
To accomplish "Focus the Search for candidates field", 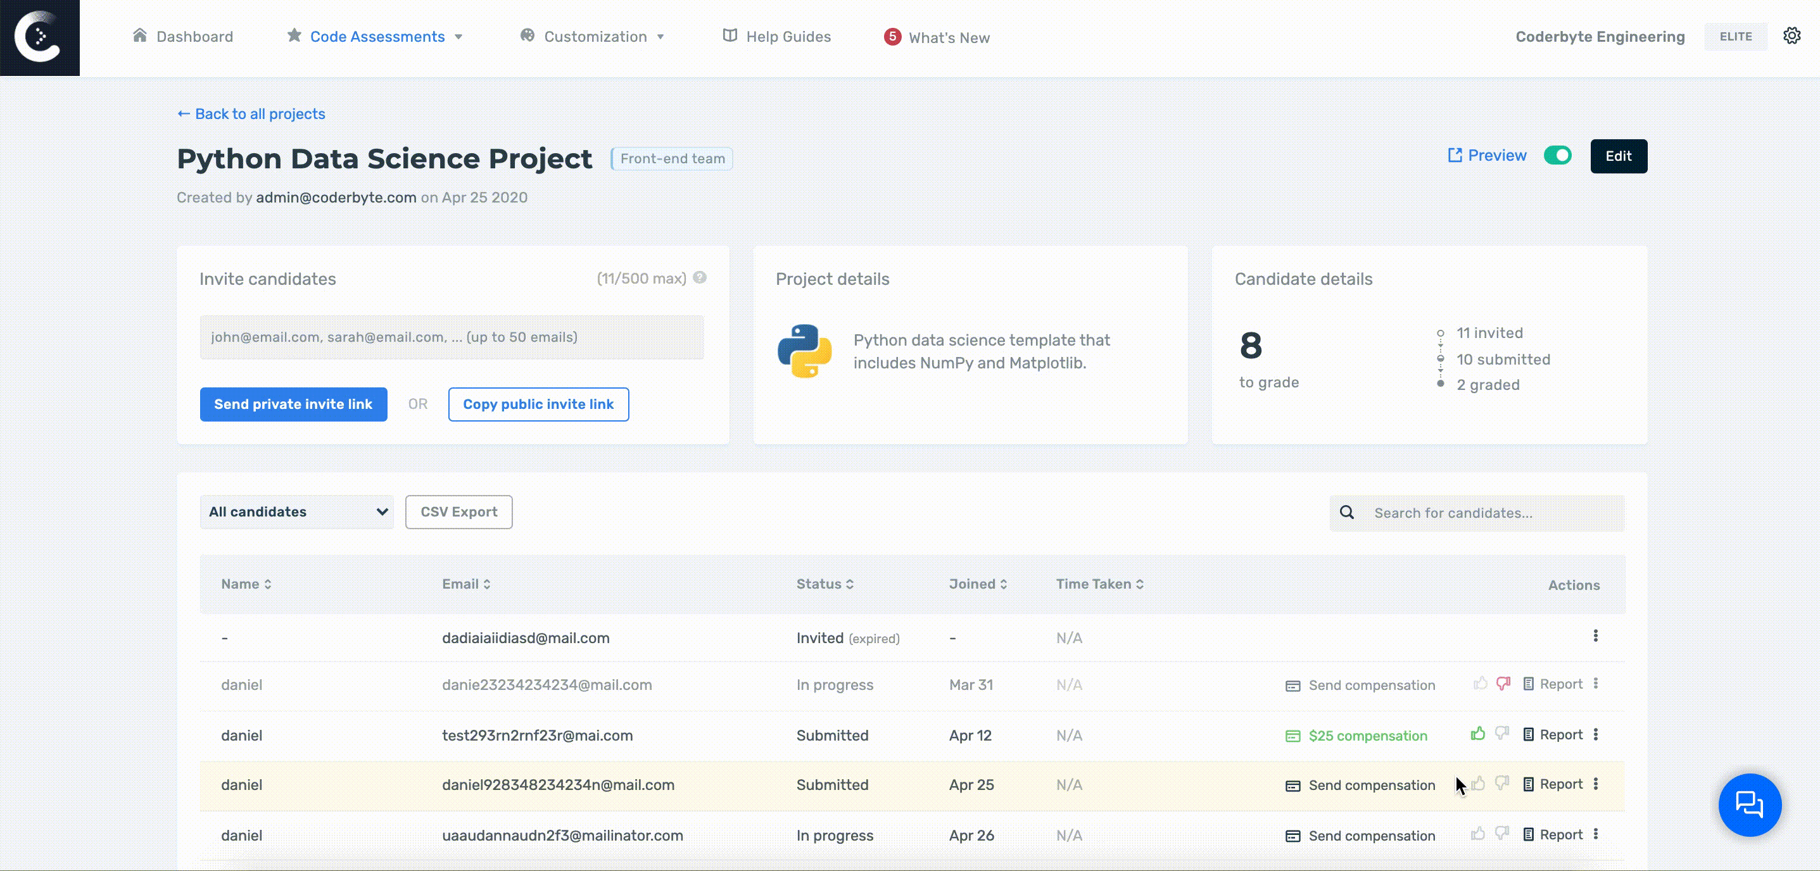I will 1477,513.
